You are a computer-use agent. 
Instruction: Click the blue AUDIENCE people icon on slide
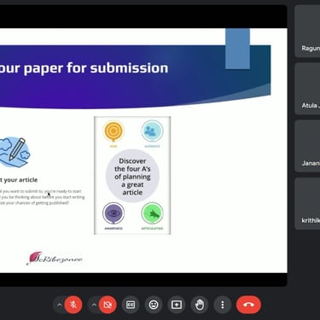point(152,131)
